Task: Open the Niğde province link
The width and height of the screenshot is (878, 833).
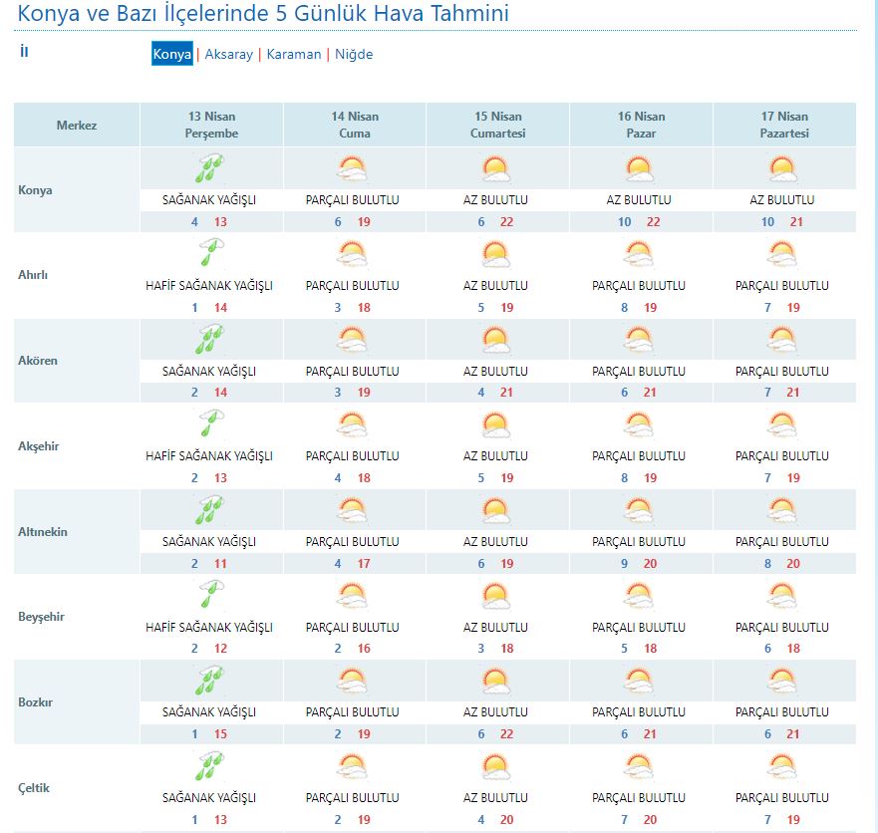Action: point(354,55)
